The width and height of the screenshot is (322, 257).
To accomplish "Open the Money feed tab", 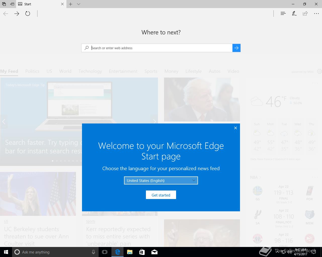I will click(171, 71).
